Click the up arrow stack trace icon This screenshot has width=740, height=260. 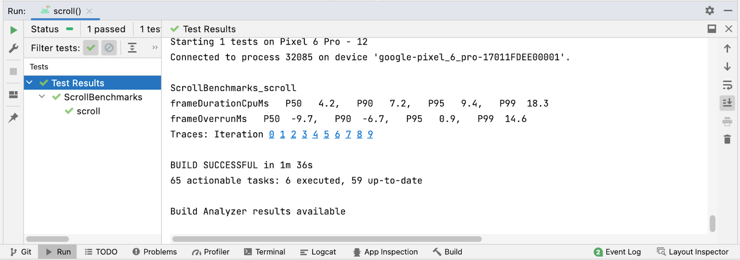coord(727,48)
